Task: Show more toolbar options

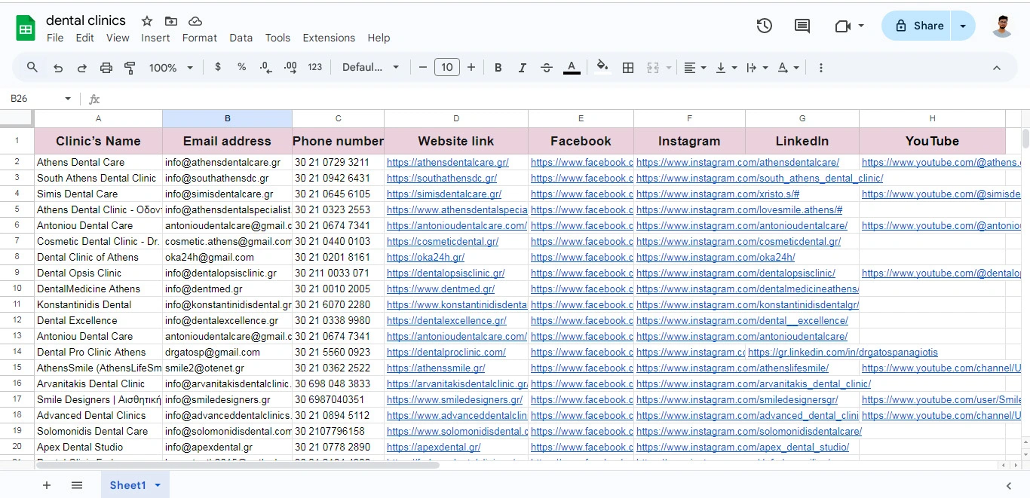Action: 821,68
